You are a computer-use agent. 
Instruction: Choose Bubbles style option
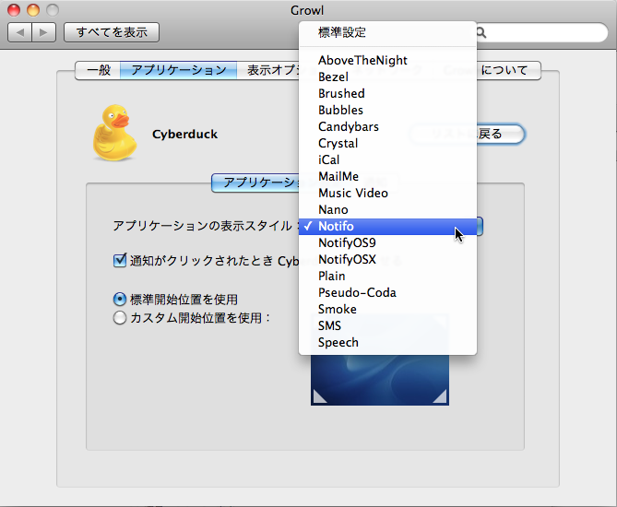(387, 110)
